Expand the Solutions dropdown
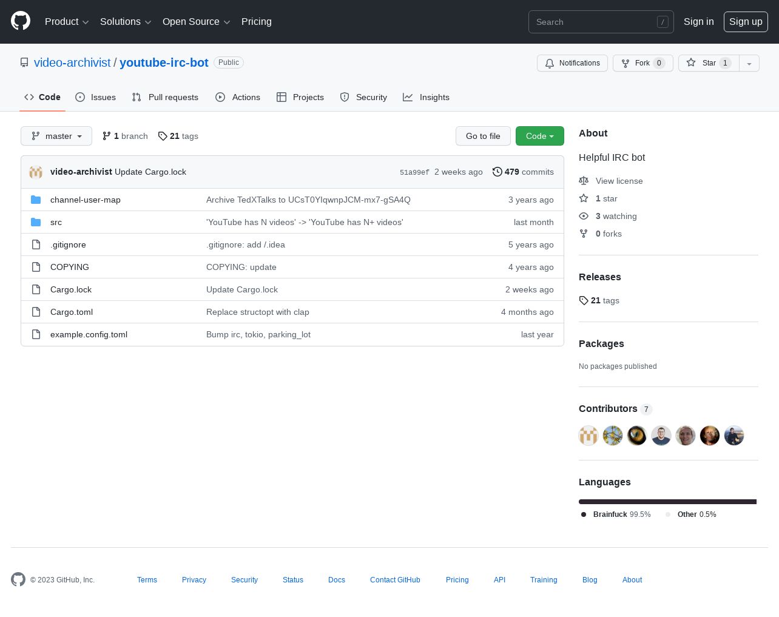The width and height of the screenshot is (779, 617). pyautogui.click(x=126, y=22)
